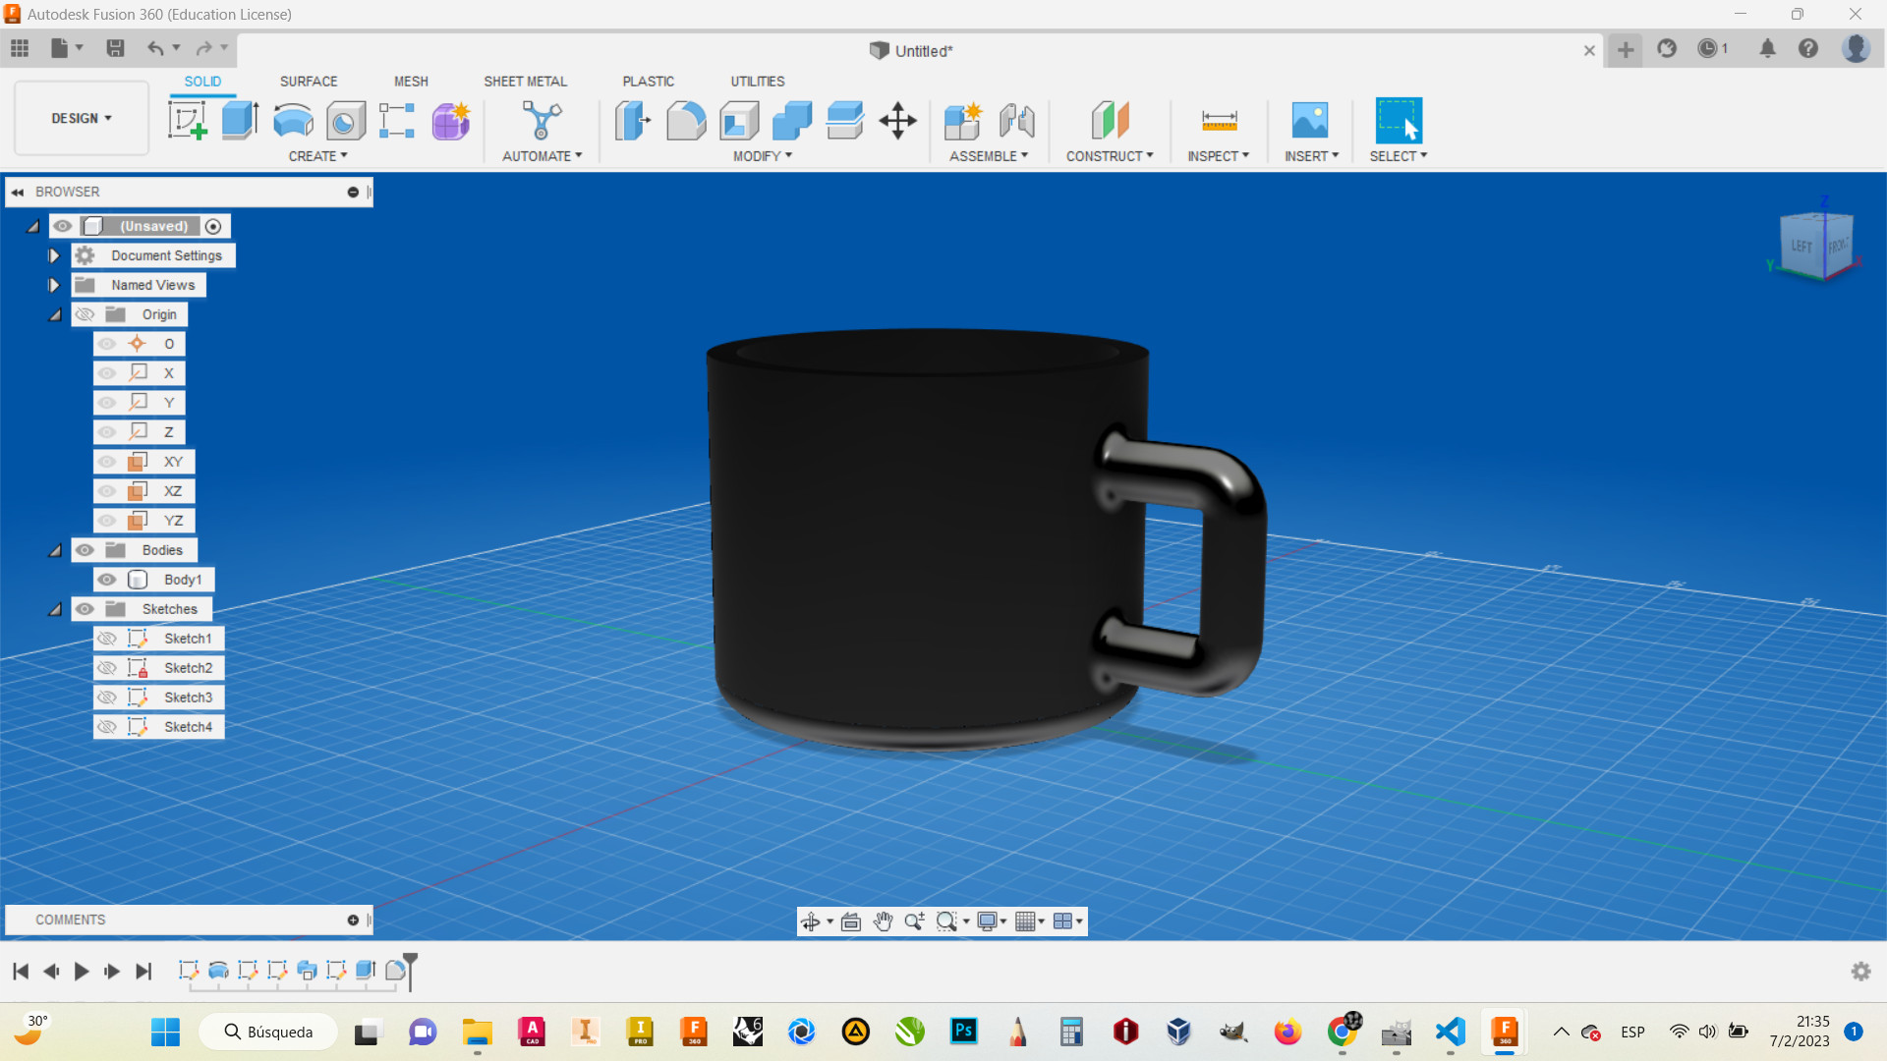1887x1061 pixels.
Task: Select the last fillet feature in timeline
Action: (395, 971)
